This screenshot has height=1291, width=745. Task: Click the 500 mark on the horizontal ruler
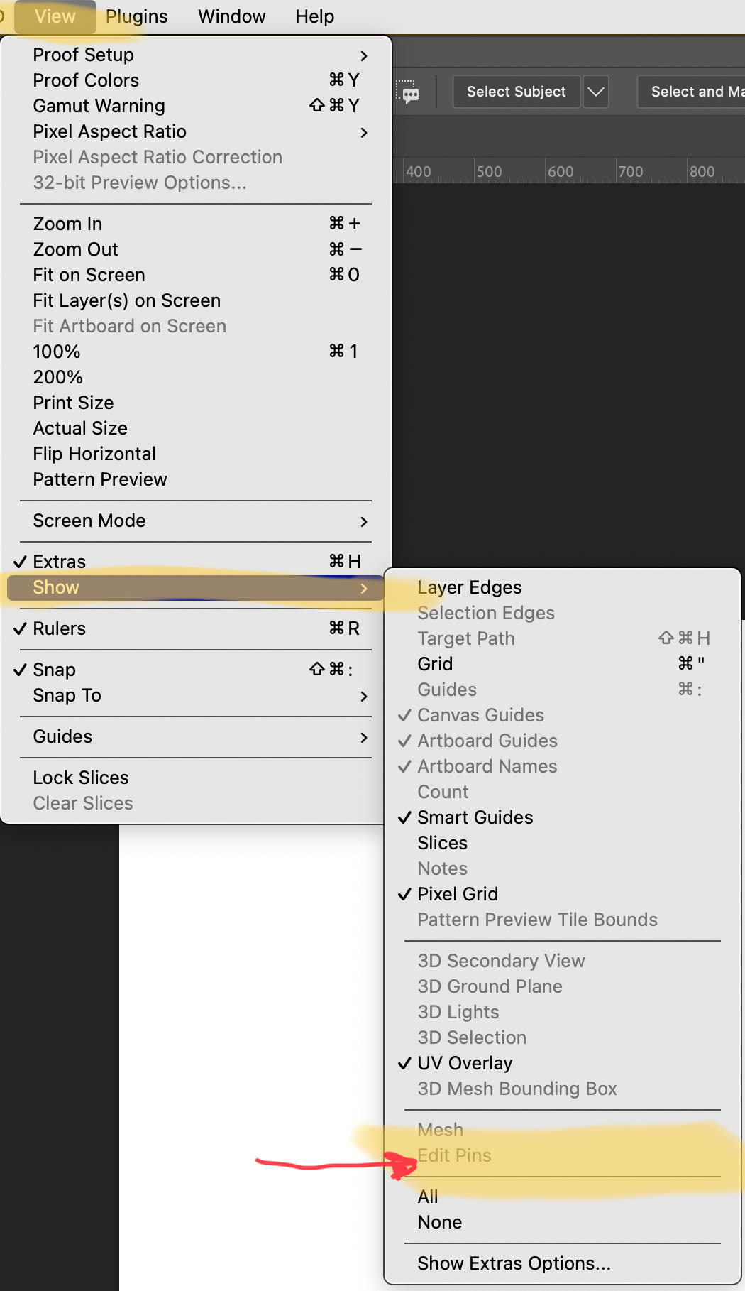click(x=490, y=171)
